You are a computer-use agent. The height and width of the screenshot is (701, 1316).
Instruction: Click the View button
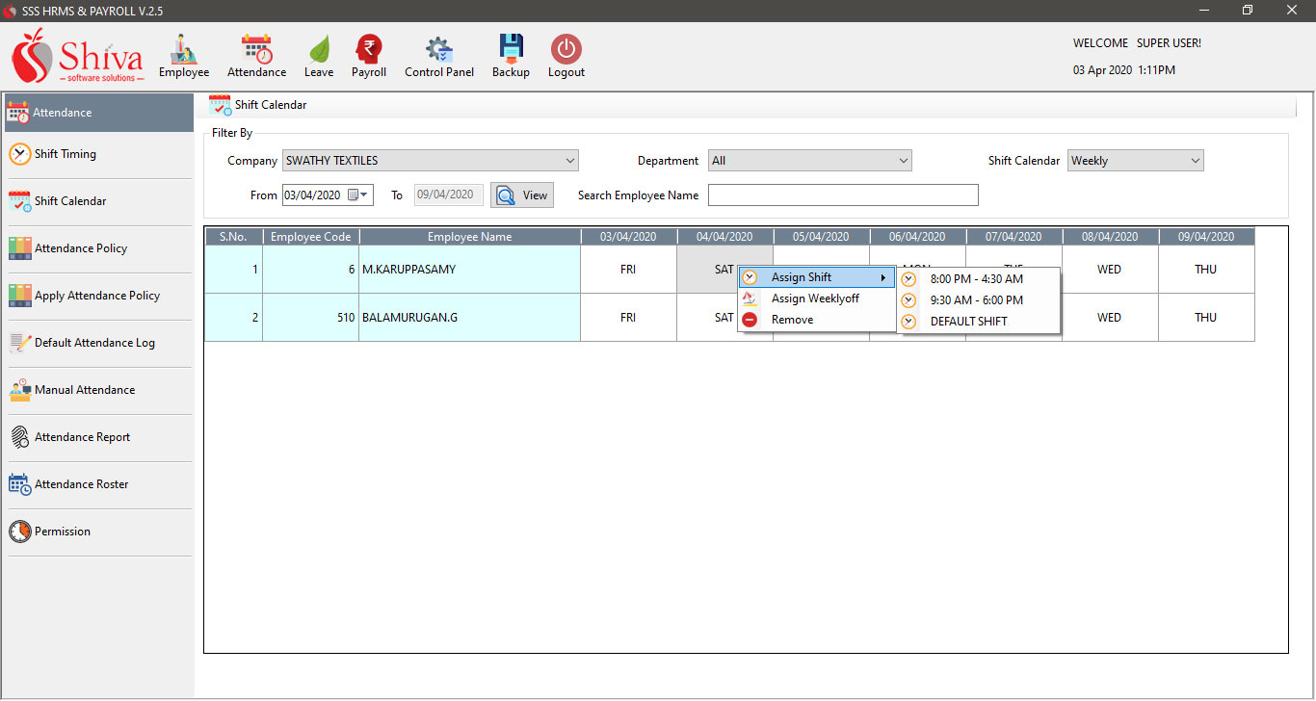(x=522, y=195)
